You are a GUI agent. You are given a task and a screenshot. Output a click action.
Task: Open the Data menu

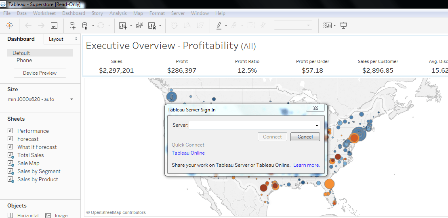point(22,13)
